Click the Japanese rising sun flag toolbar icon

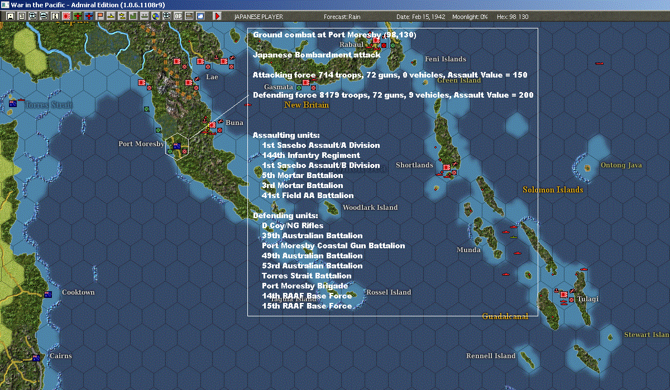66,16
